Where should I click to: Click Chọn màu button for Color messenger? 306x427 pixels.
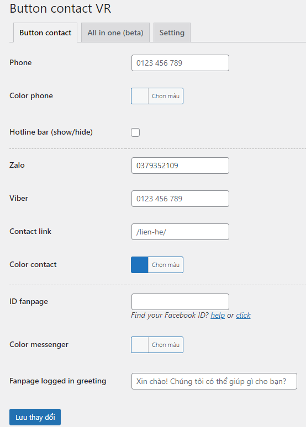coord(166,345)
